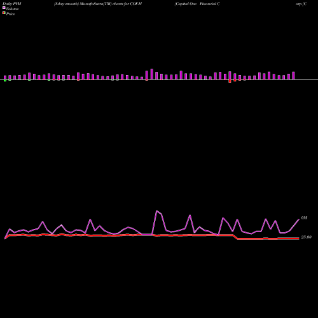
Task: Click the 25.09 price line end label
Action: (306, 237)
